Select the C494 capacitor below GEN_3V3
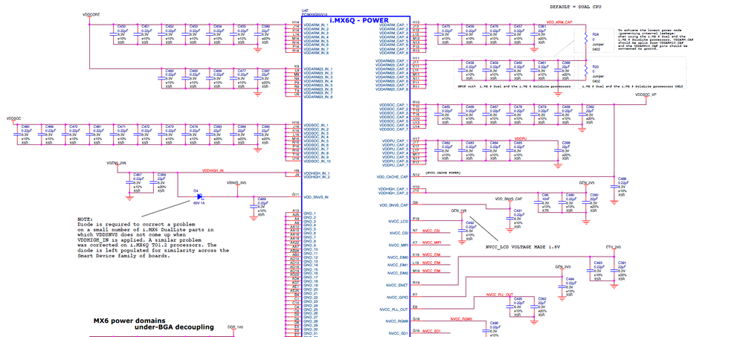Viewport: 743px width, 337px height. click(562, 286)
